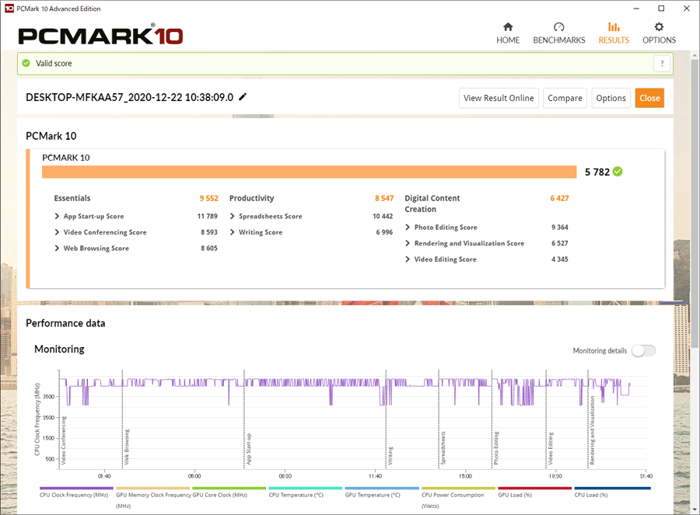
Task: Click the Web Browsing marker in chart
Action: pos(127,447)
